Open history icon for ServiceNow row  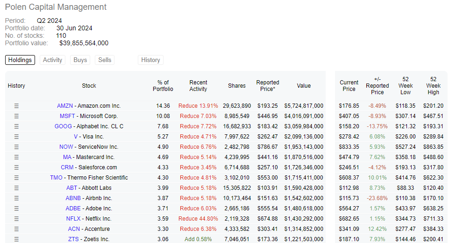(x=17, y=147)
